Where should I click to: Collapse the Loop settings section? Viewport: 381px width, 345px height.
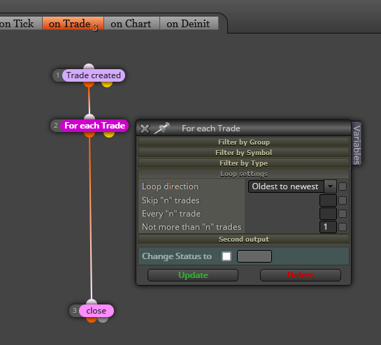point(244,174)
